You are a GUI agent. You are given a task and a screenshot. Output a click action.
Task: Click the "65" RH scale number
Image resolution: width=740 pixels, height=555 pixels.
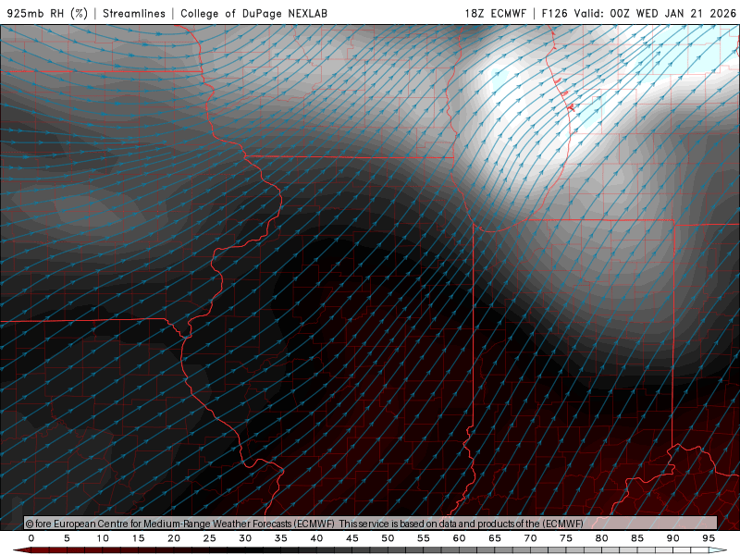(x=495, y=538)
